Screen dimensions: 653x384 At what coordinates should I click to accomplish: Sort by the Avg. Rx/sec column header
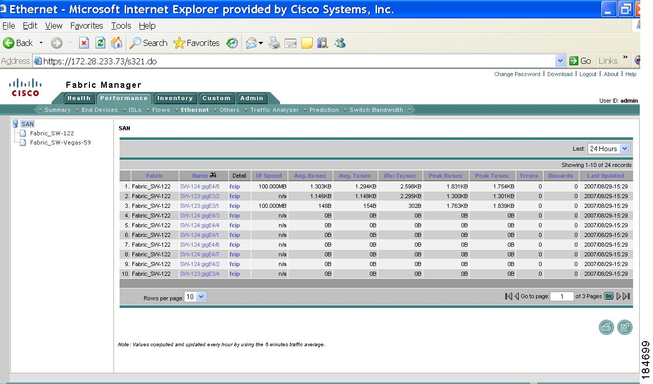(x=310, y=176)
